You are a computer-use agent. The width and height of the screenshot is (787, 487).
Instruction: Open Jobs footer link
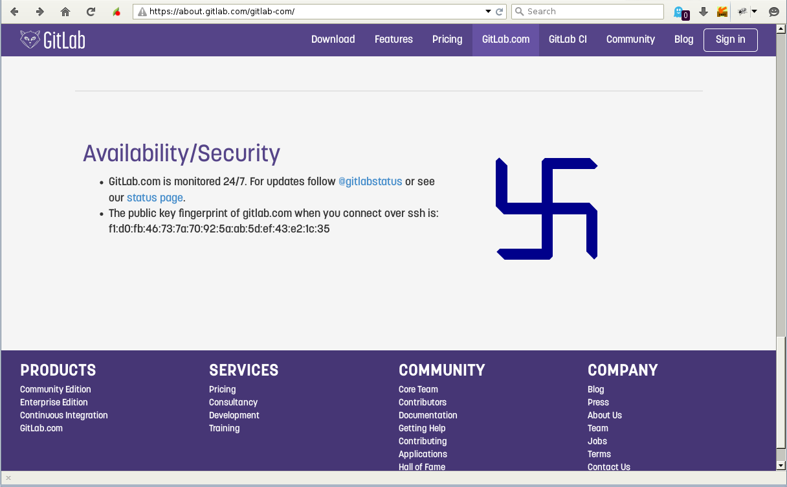pyautogui.click(x=597, y=441)
